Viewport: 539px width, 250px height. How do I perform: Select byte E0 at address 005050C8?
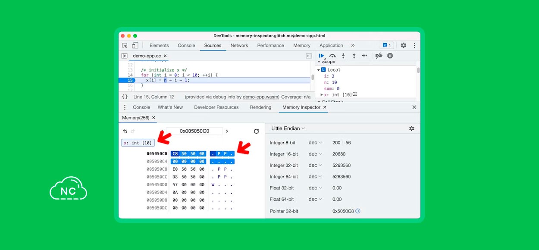[x=175, y=169]
